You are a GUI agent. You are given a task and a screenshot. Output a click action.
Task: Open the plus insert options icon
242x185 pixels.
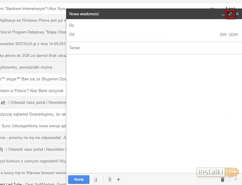coord(118,179)
